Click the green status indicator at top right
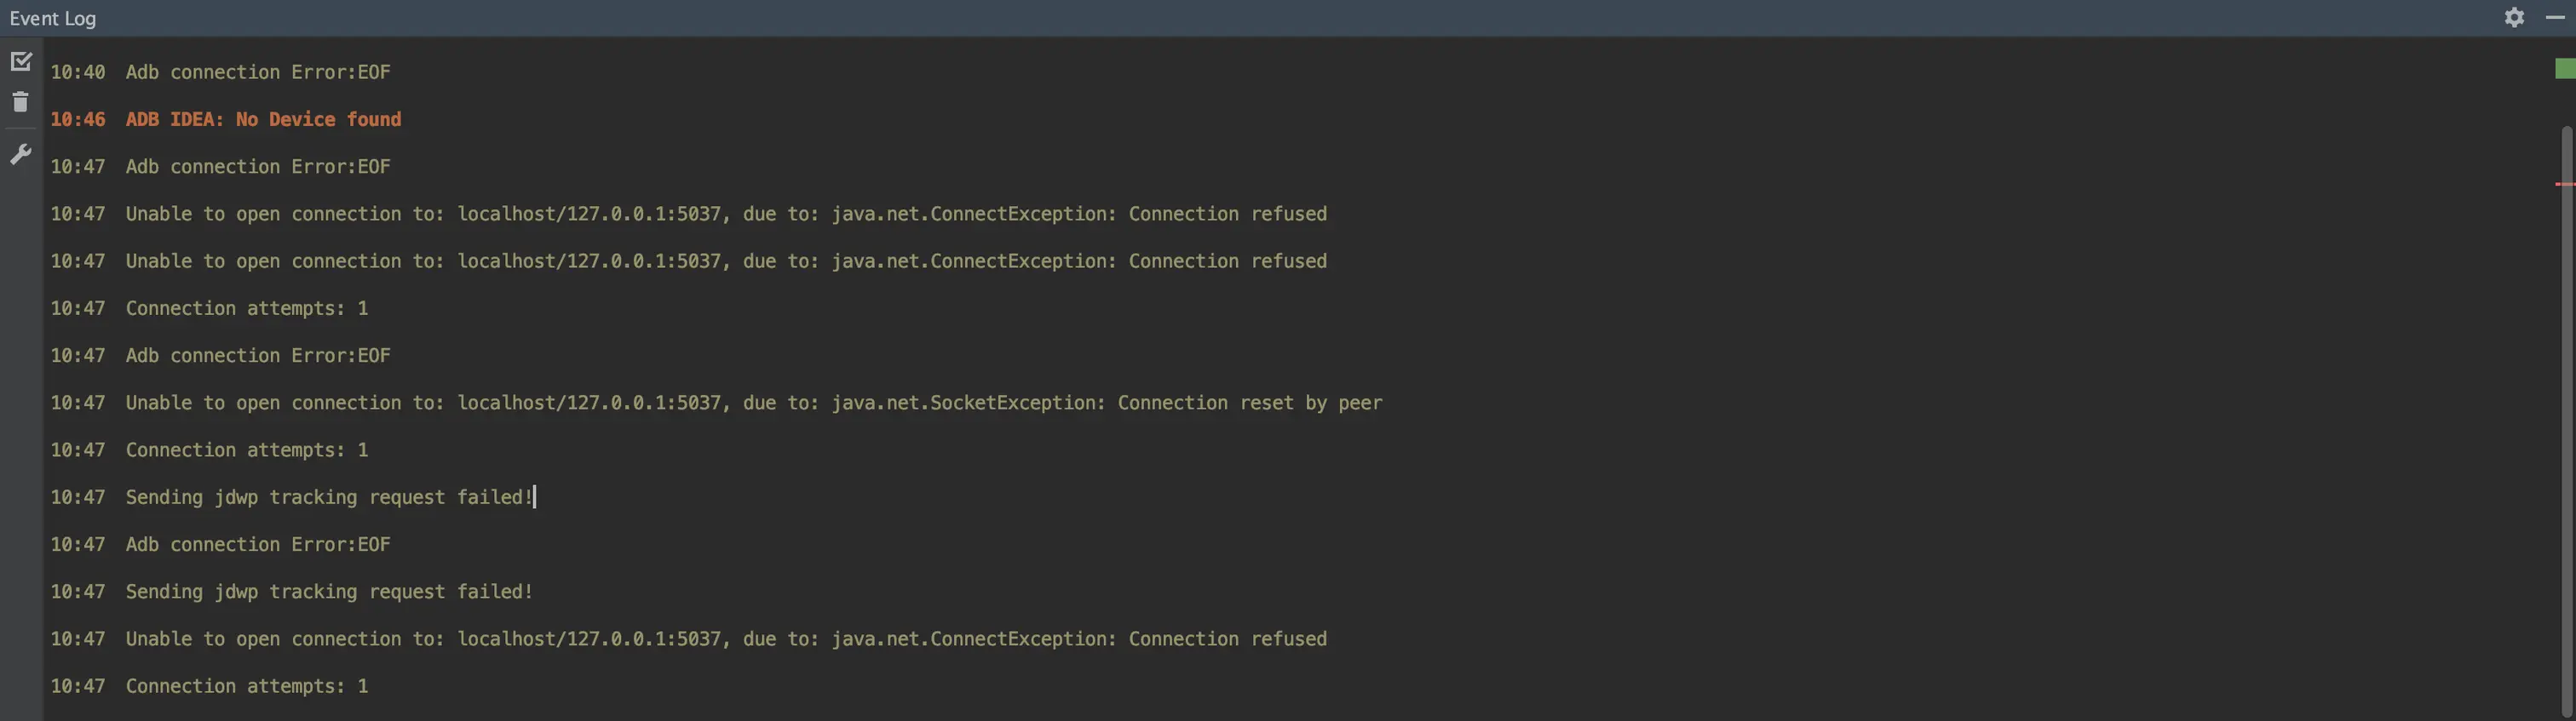Viewport: 2576px width, 721px height. click(2565, 68)
